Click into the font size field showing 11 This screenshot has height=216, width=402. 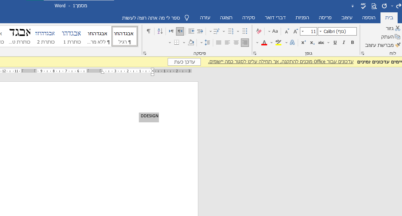click(x=311, y=32)
